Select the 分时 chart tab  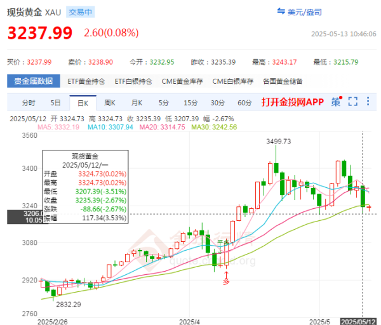[x=29, y=102]
